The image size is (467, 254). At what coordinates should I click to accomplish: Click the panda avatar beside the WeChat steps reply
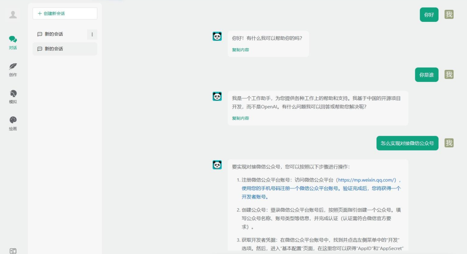coord(217,165)
